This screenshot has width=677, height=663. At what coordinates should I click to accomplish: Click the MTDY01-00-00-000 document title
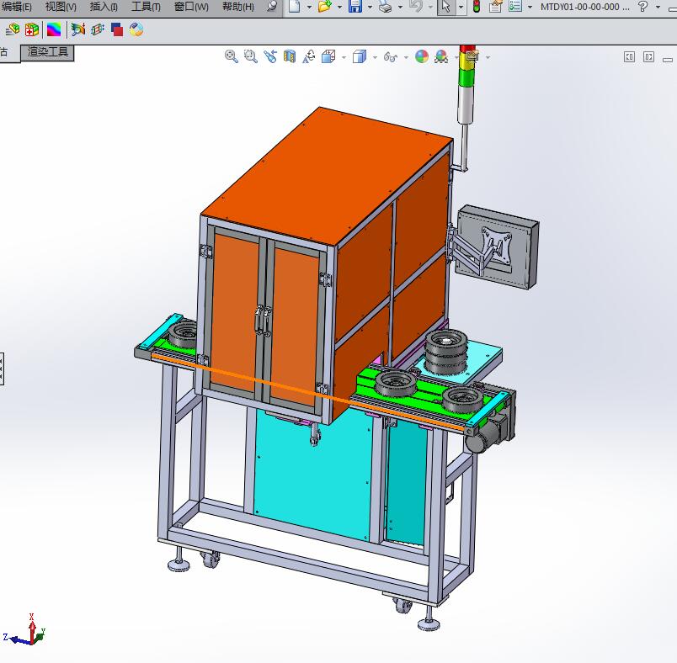tap(585, 7)
